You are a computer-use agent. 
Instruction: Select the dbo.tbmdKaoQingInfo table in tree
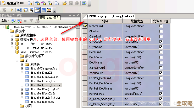pos(45,89)
